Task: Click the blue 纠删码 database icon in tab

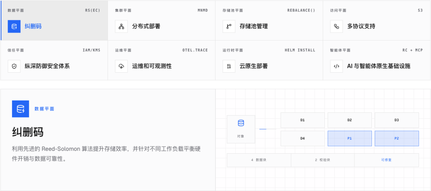Action: (x=14, y=27)
